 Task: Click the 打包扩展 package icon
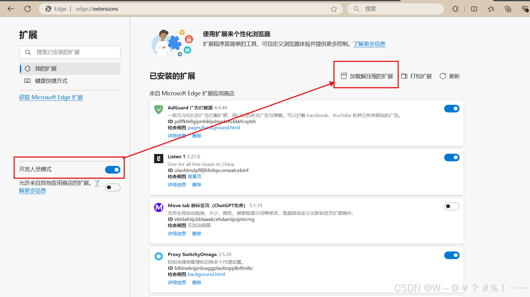click(404, 76)
